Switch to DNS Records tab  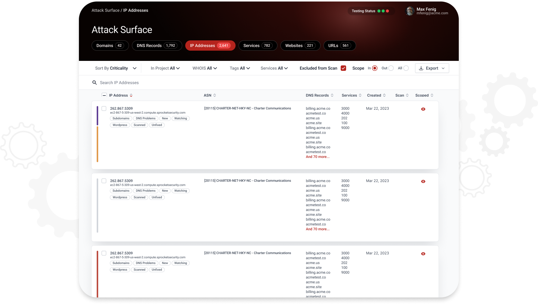pyautogui.click(x=157, y=46)
